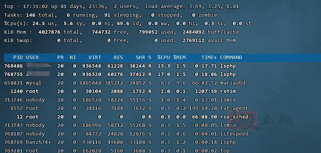Viewport: 321px width, 153px height.
Task: Click PID 658821 of mysql
Action: tap(13, 83)
